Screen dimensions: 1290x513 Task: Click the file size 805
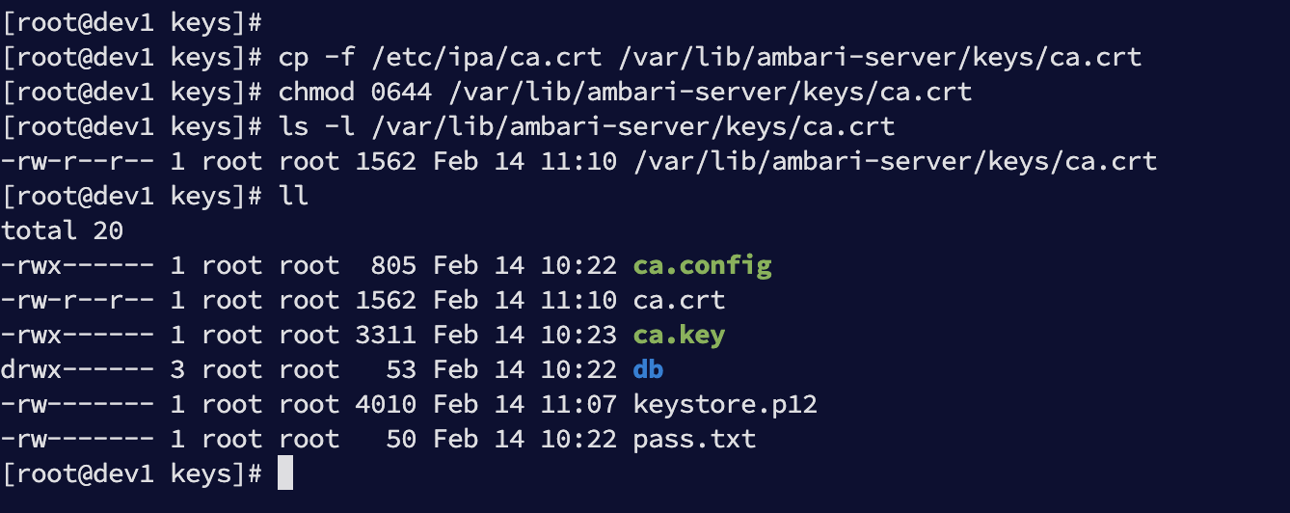tap(393, 265)
